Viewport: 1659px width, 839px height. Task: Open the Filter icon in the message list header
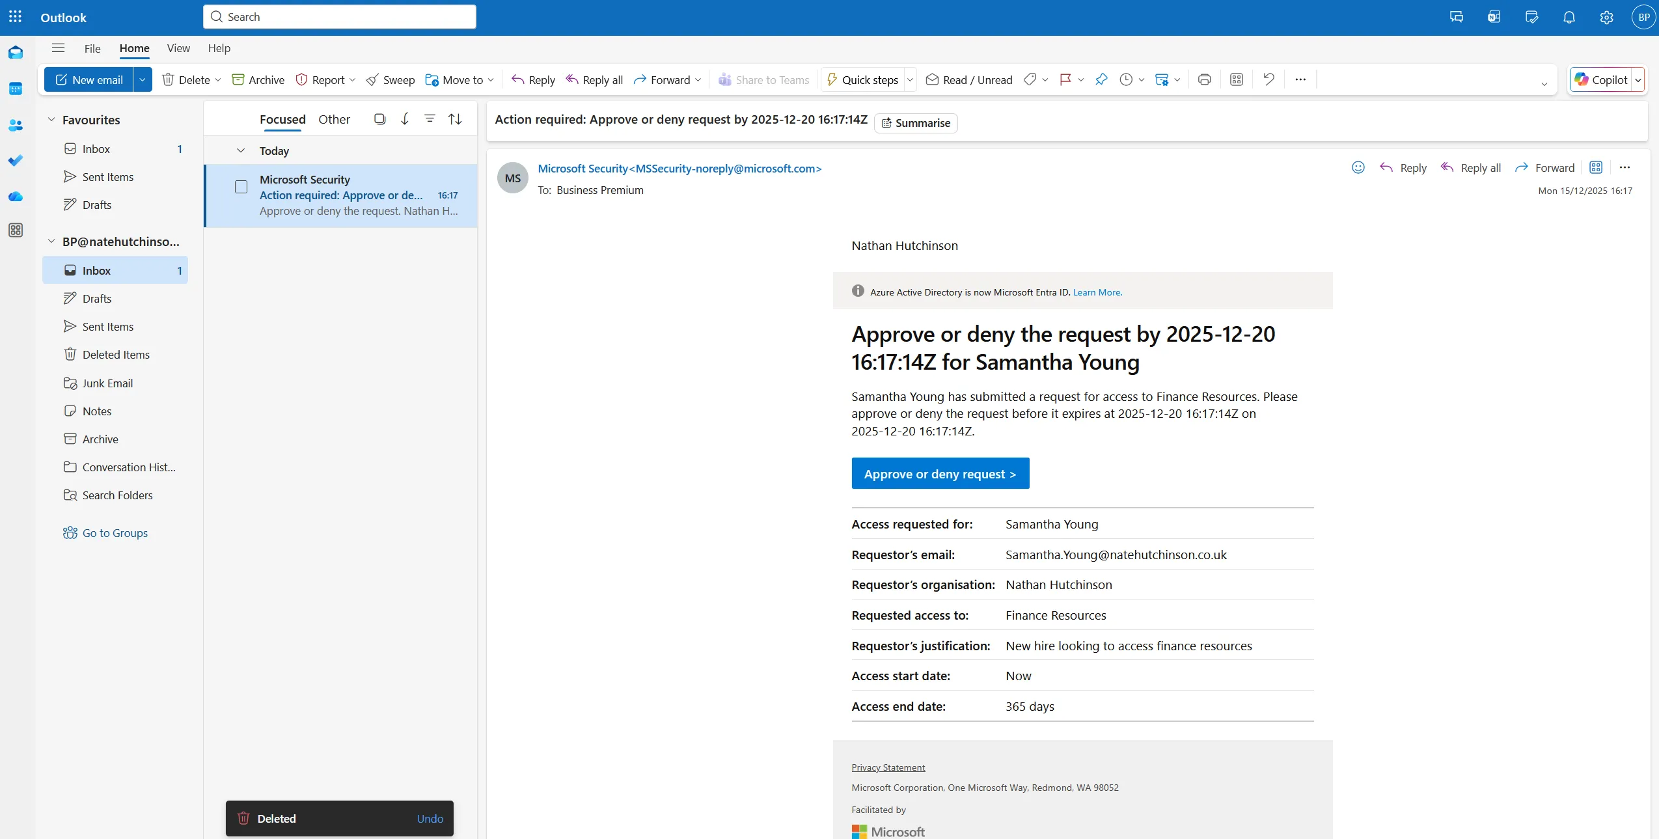(x=430, y=119)
